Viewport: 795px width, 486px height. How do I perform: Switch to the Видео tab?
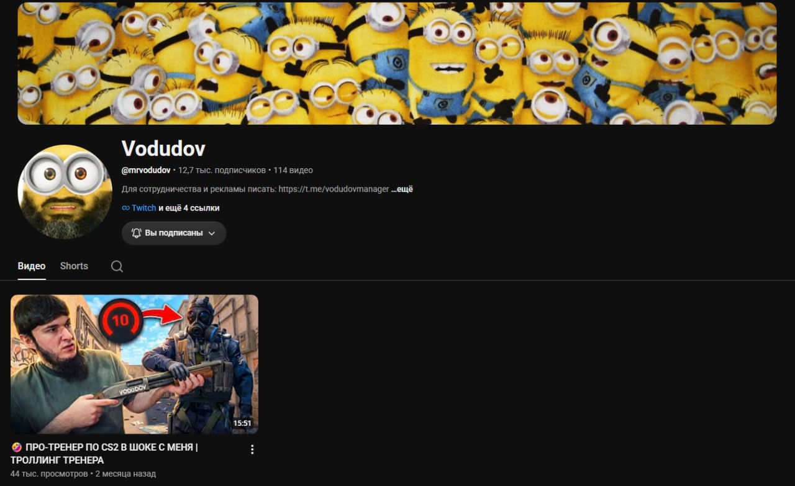(32, 266)
